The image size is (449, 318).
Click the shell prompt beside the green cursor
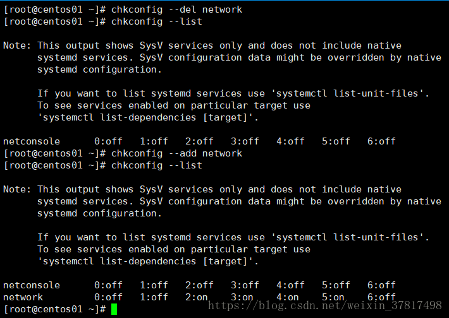point(54,309)
